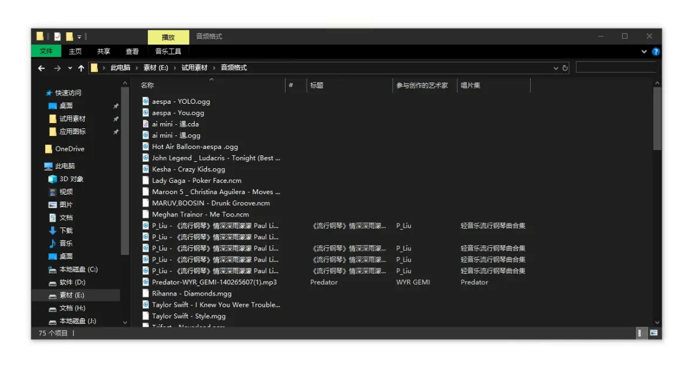Click the 下载 download folder in sidebar
This screenshot has height=370, width=699.
(x=66, y=230)
